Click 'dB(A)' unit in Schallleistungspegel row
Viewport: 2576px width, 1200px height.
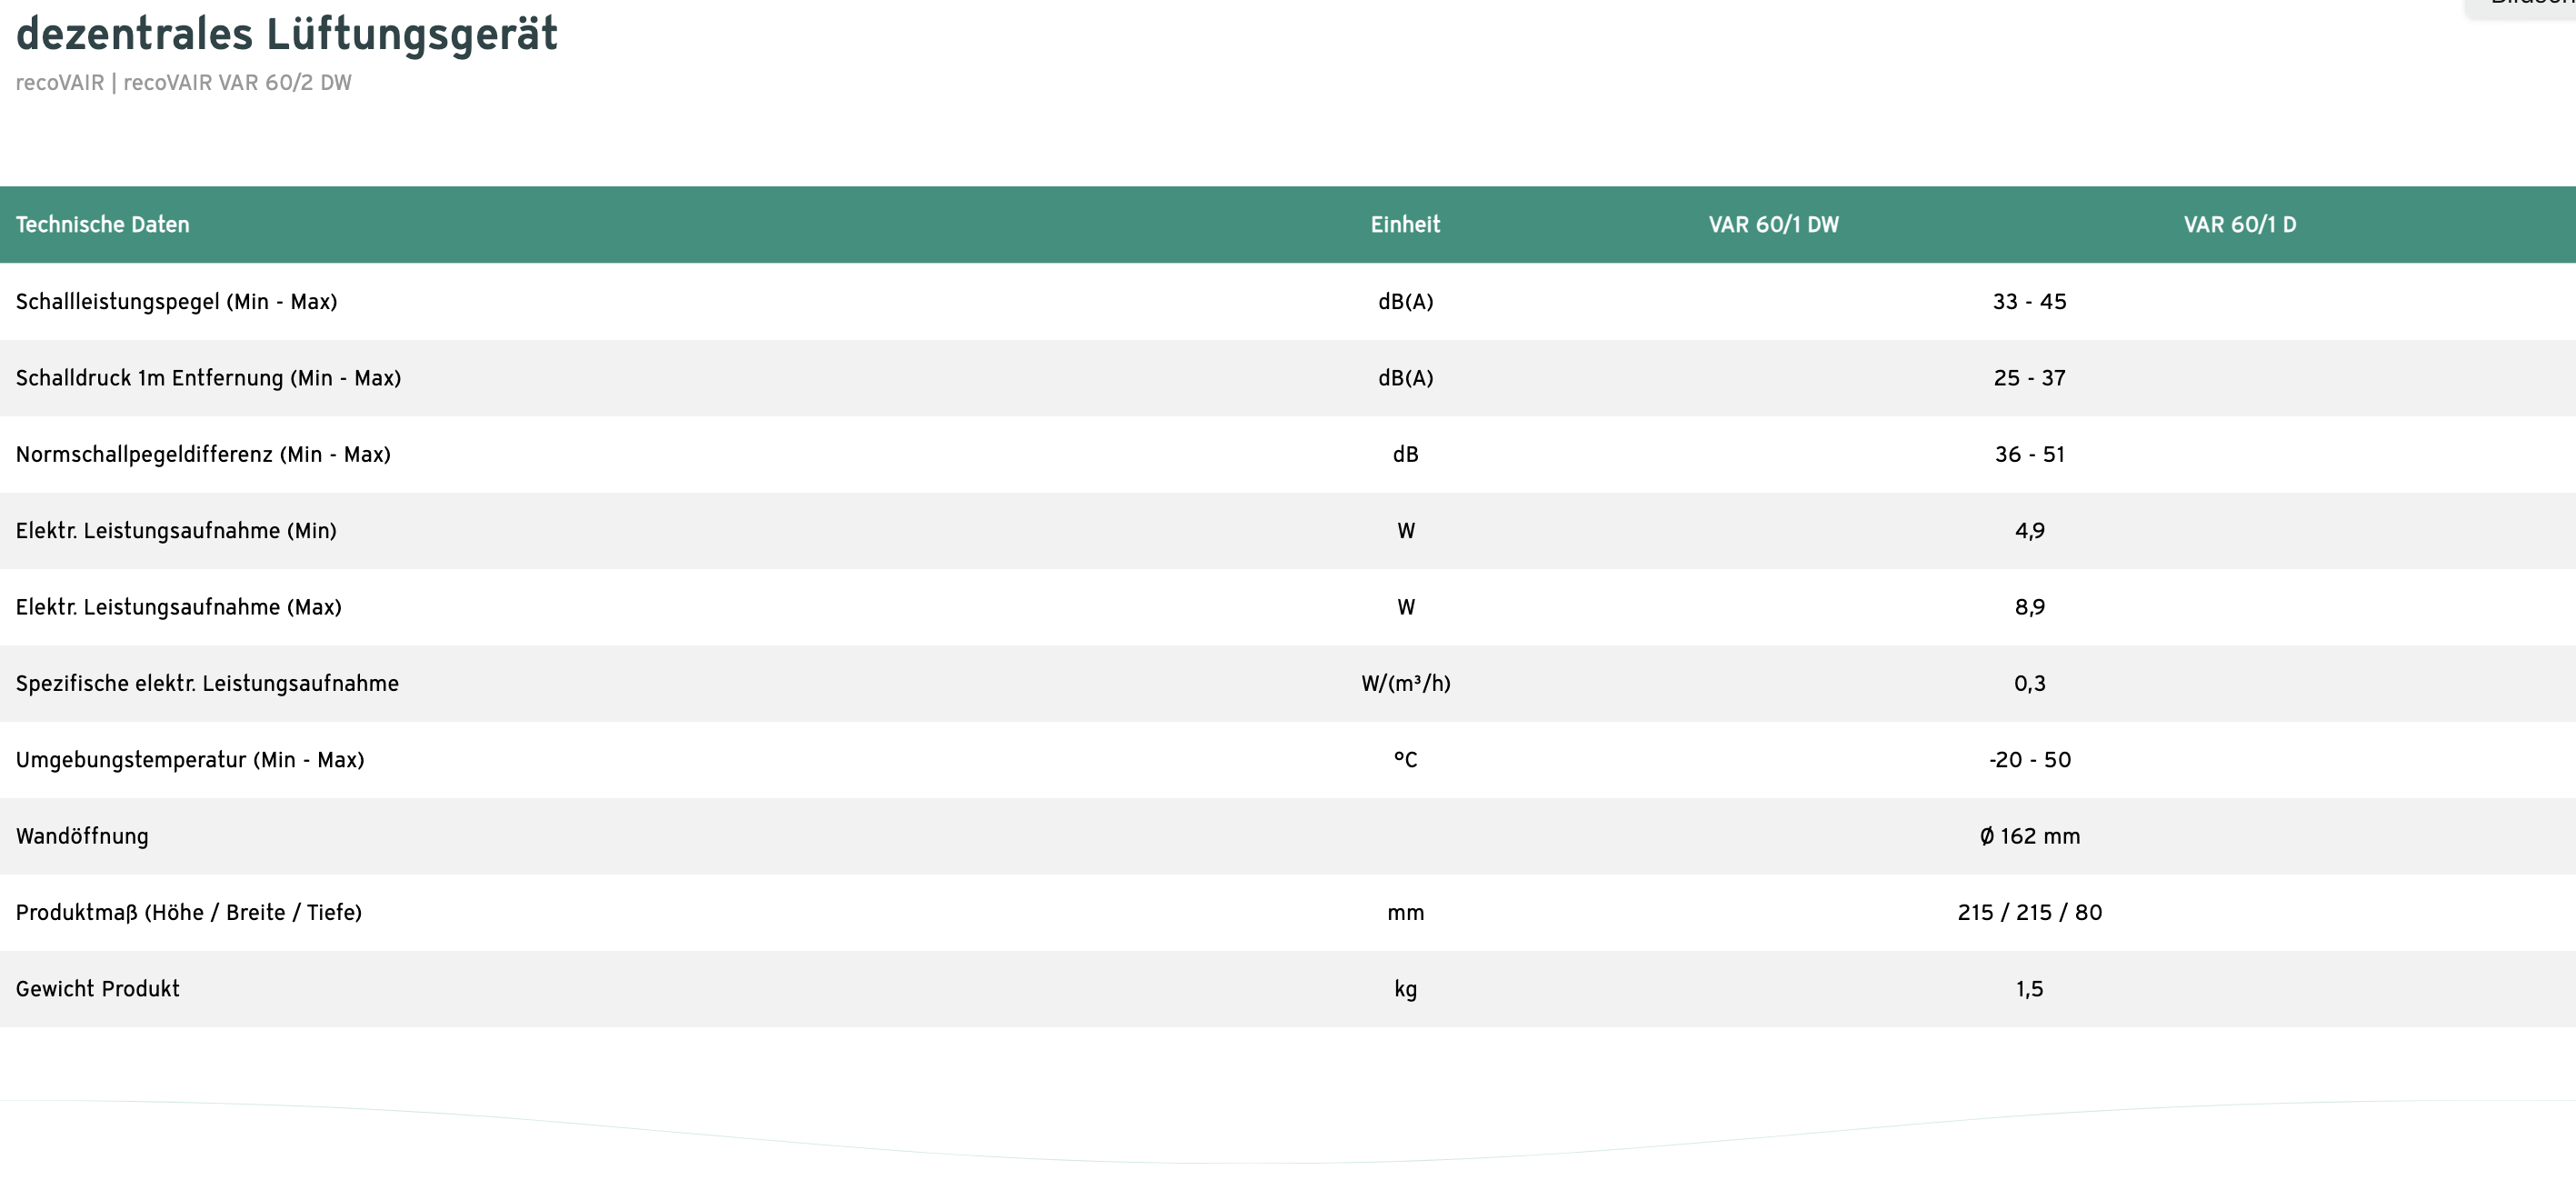1406,302
